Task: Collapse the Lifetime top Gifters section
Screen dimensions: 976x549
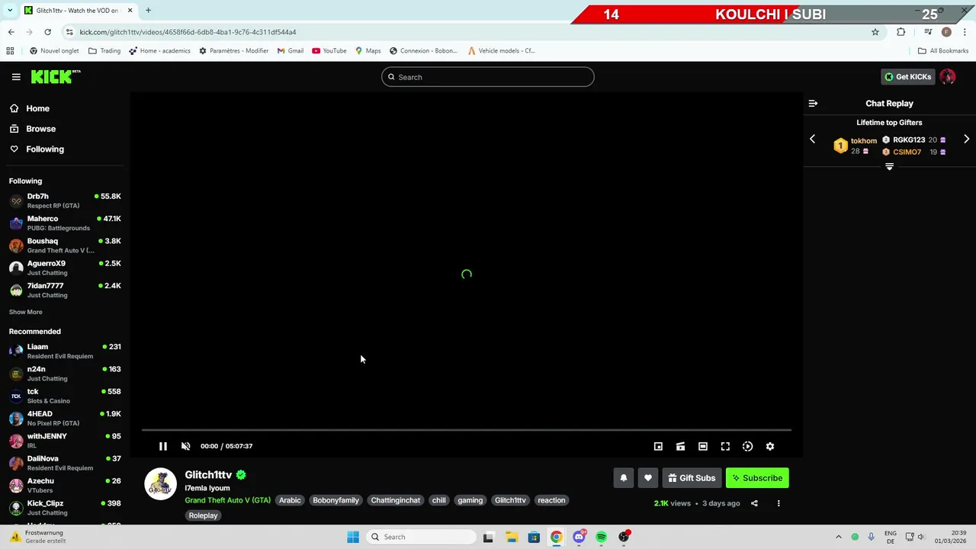Action: point(889,166)
